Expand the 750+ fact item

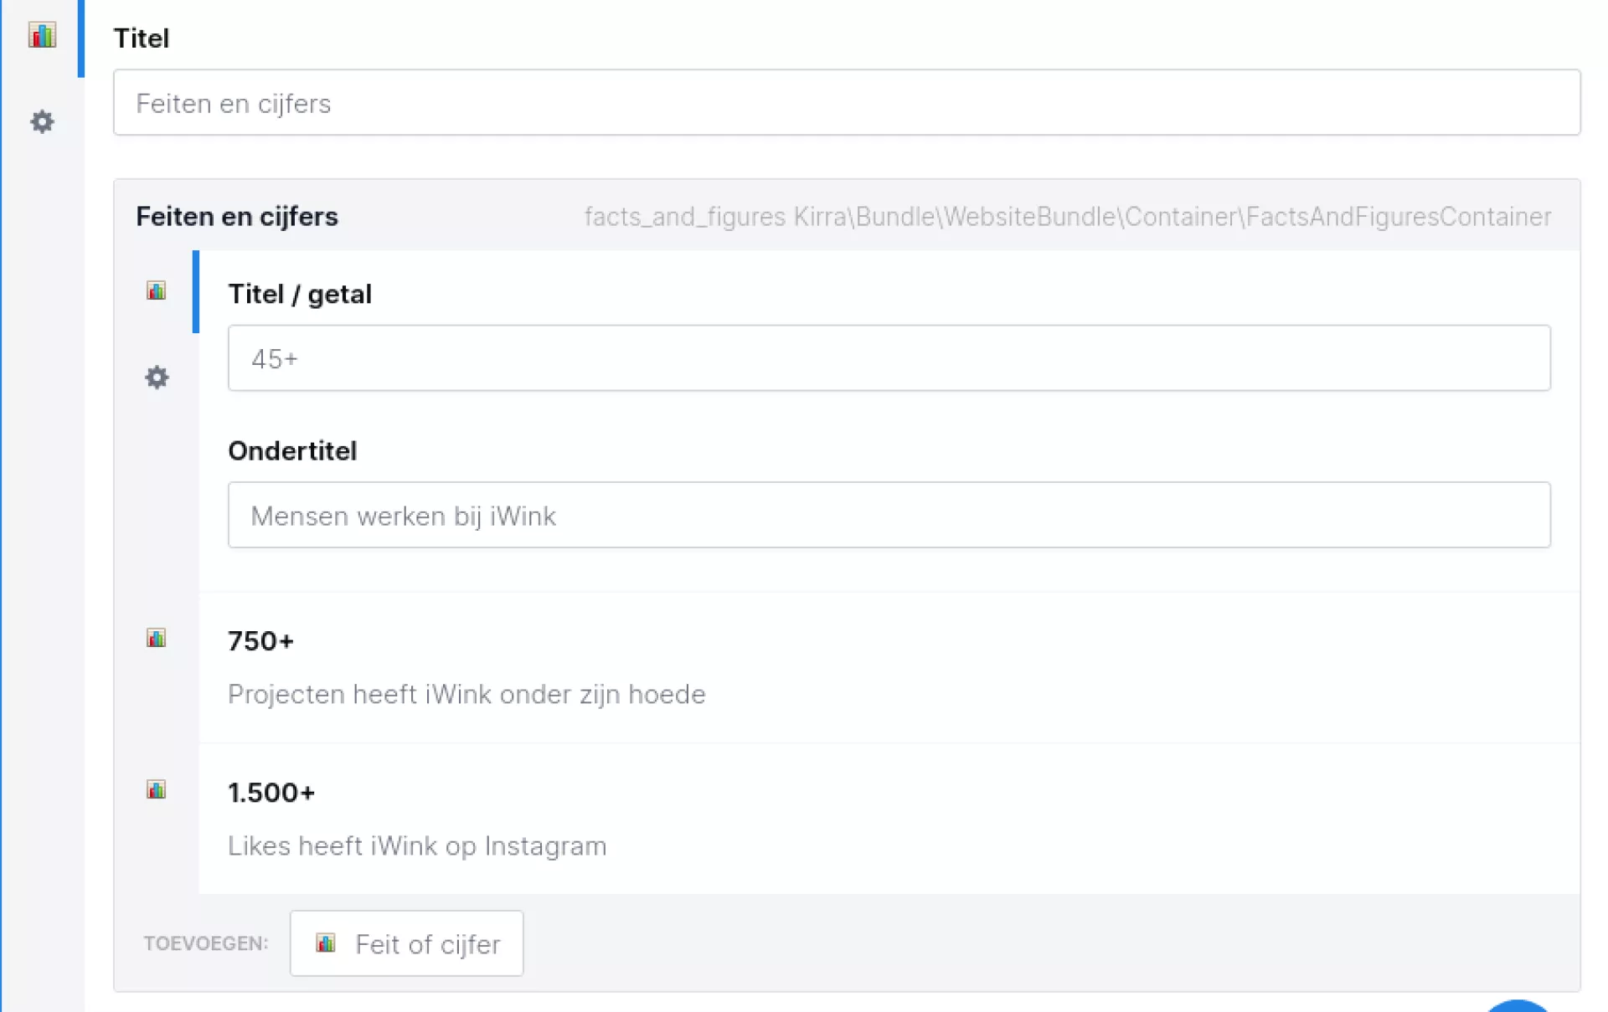[261, 641]
